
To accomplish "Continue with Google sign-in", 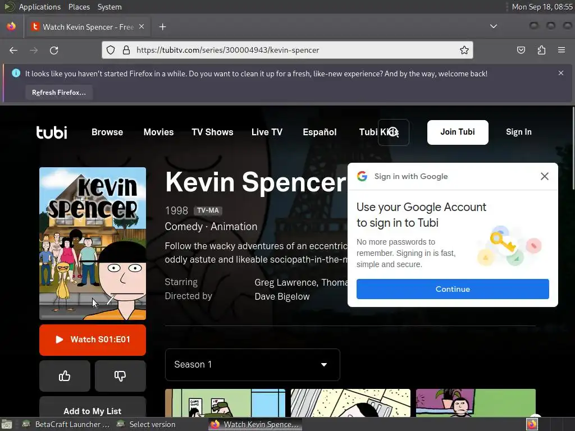I will (453, 289).
